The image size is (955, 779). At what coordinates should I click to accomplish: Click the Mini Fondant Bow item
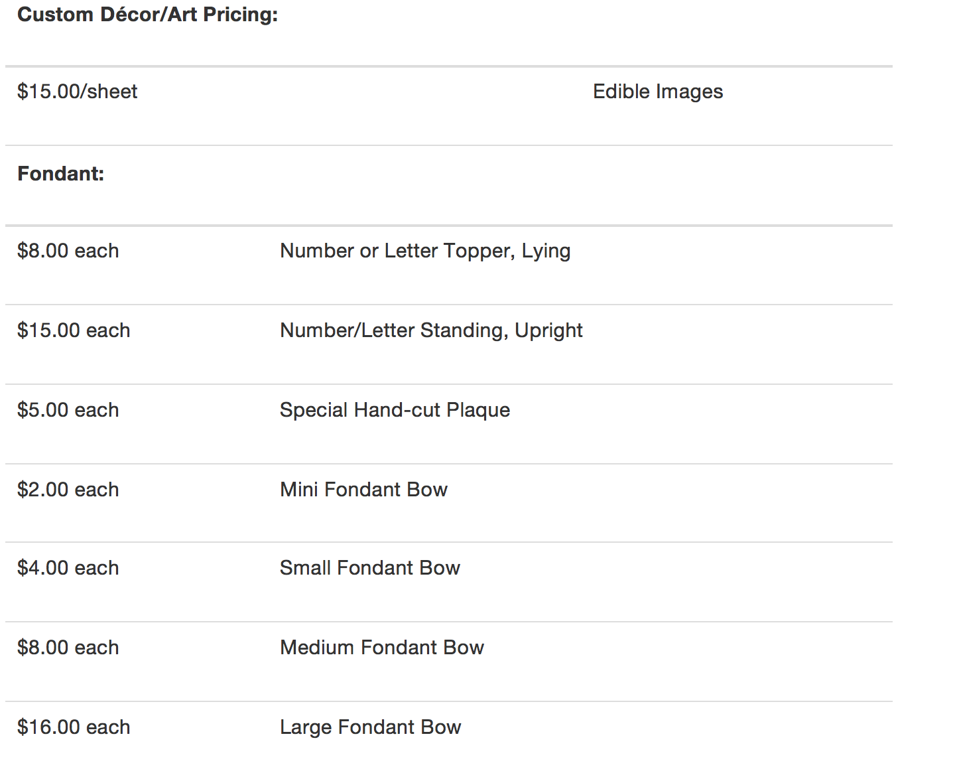(363, 490)
